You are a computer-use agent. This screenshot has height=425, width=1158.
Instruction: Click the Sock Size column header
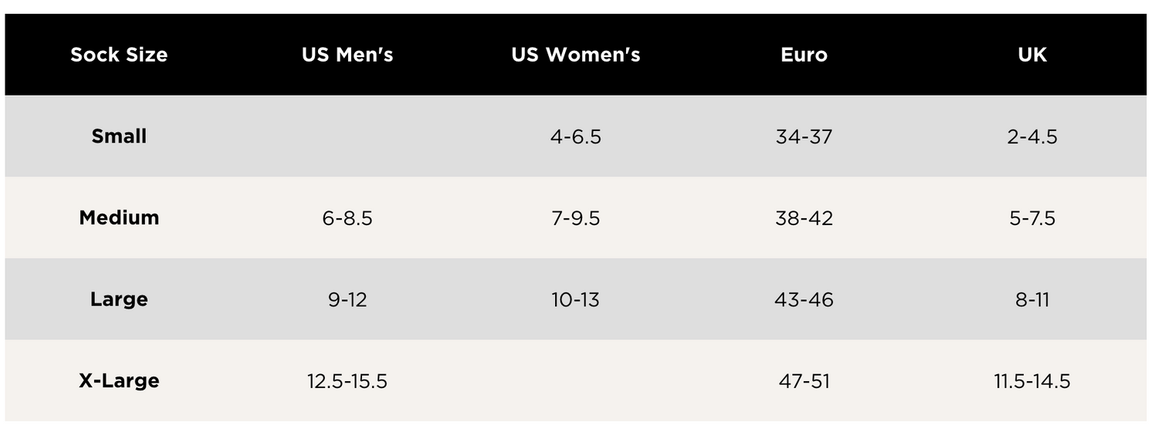(119, 55)
